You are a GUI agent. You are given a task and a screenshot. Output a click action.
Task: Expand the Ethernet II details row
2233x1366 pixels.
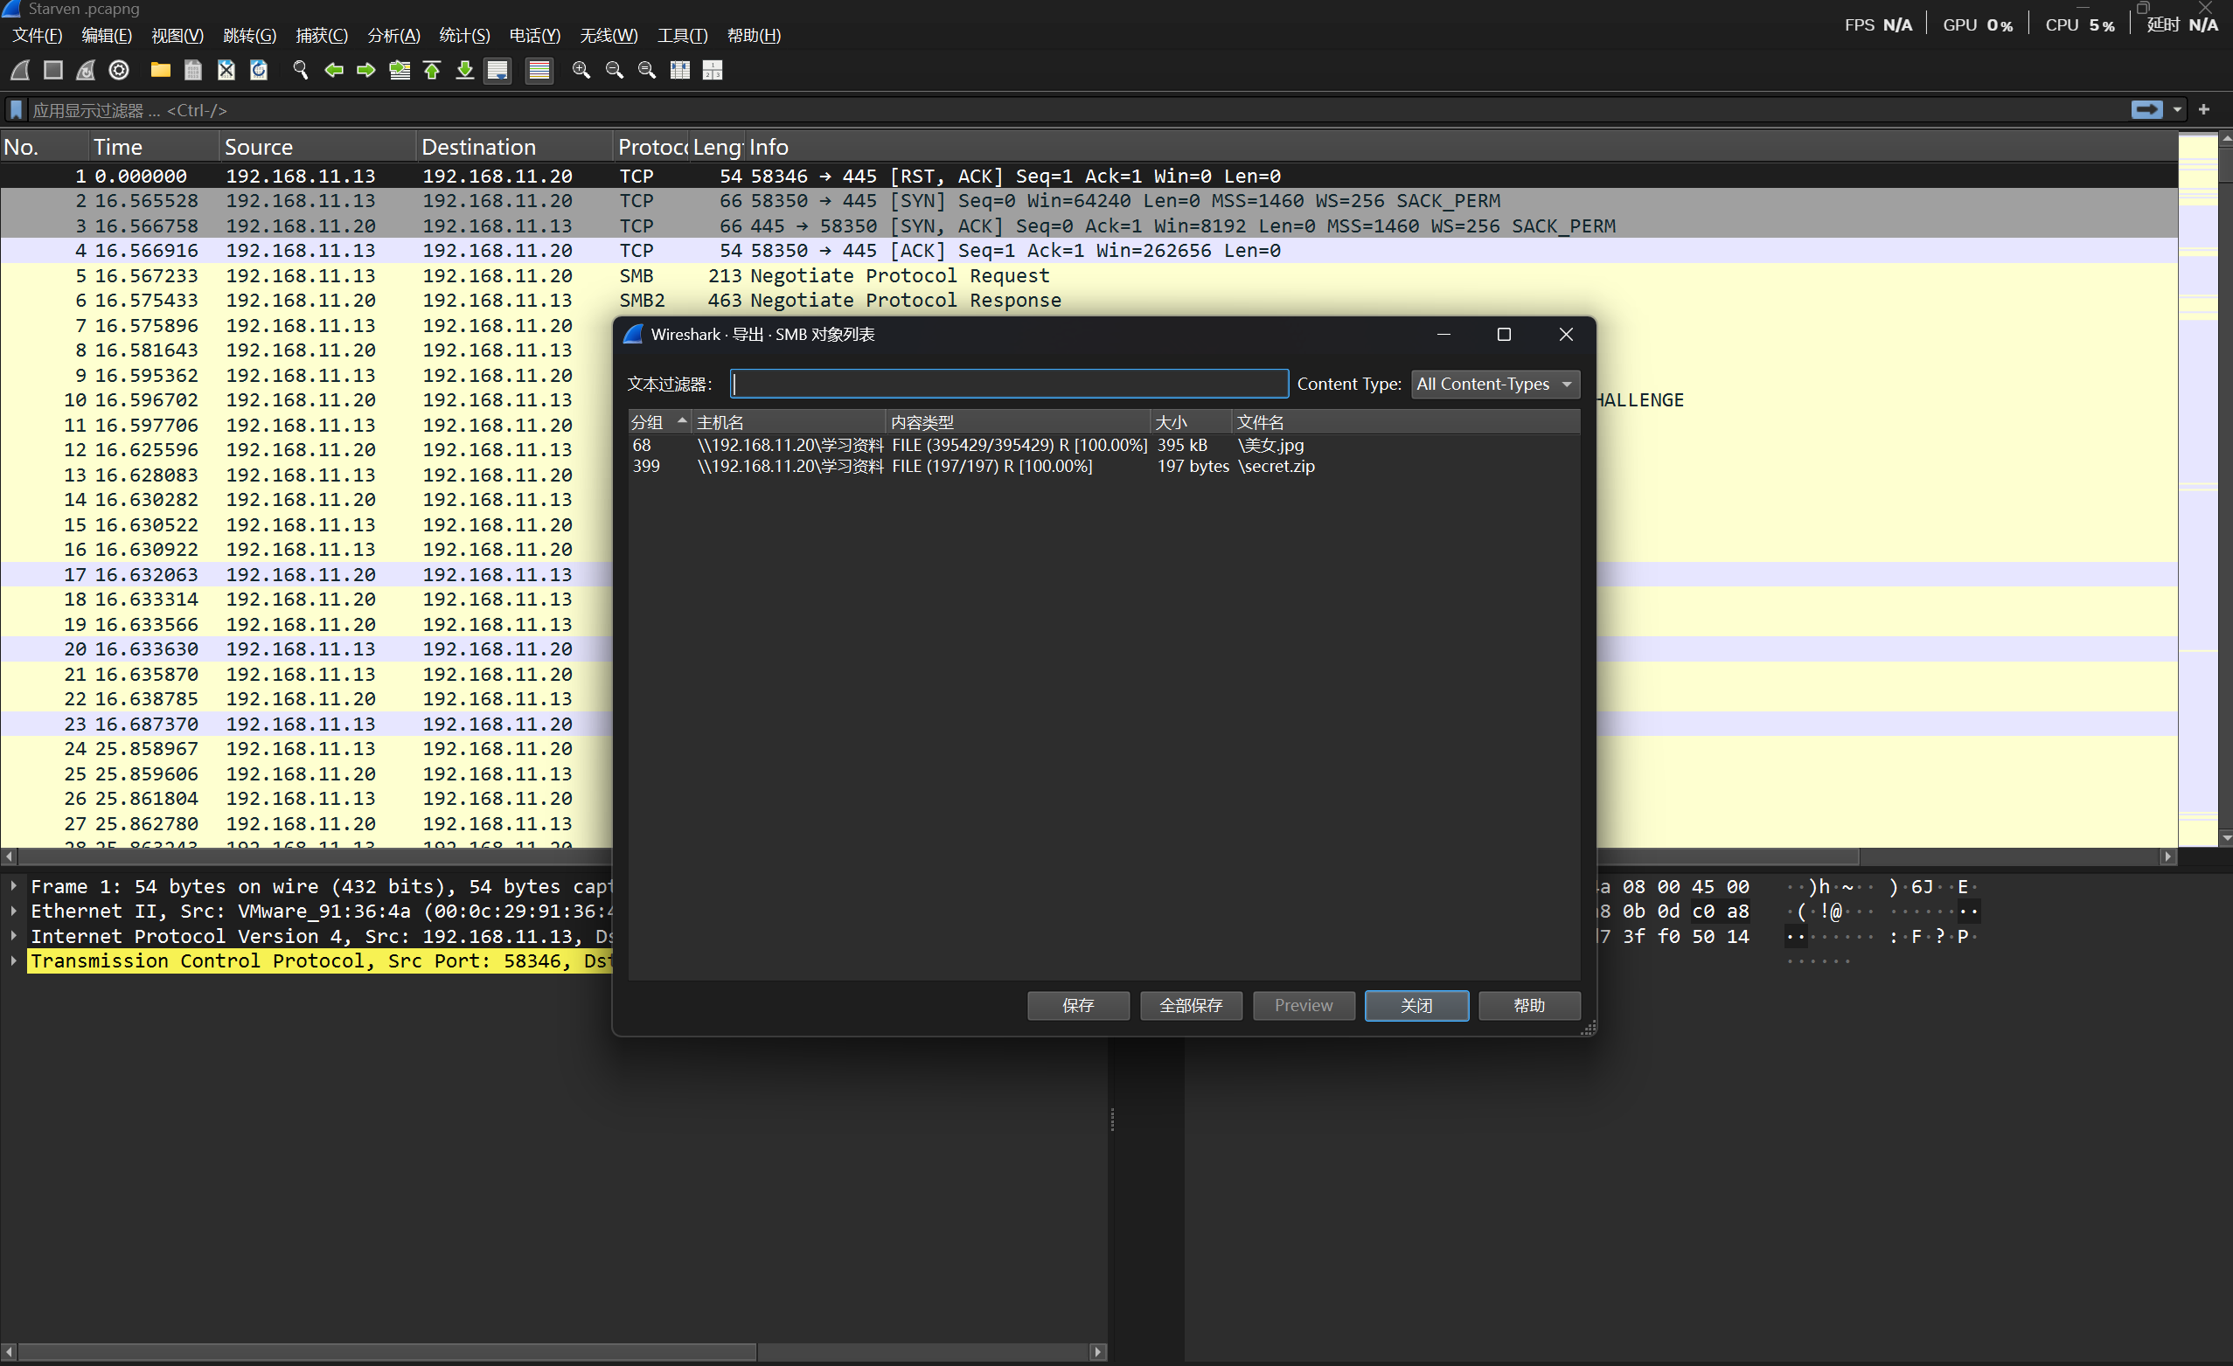tap(14, 911)
